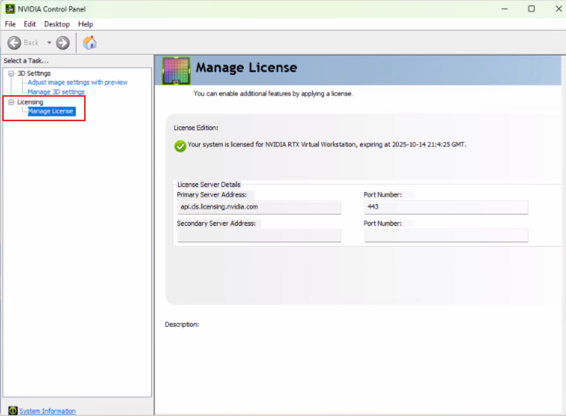This screenshot has height=416, width=566.
Task: Click the System Information icon
Action: pos(13,411)
